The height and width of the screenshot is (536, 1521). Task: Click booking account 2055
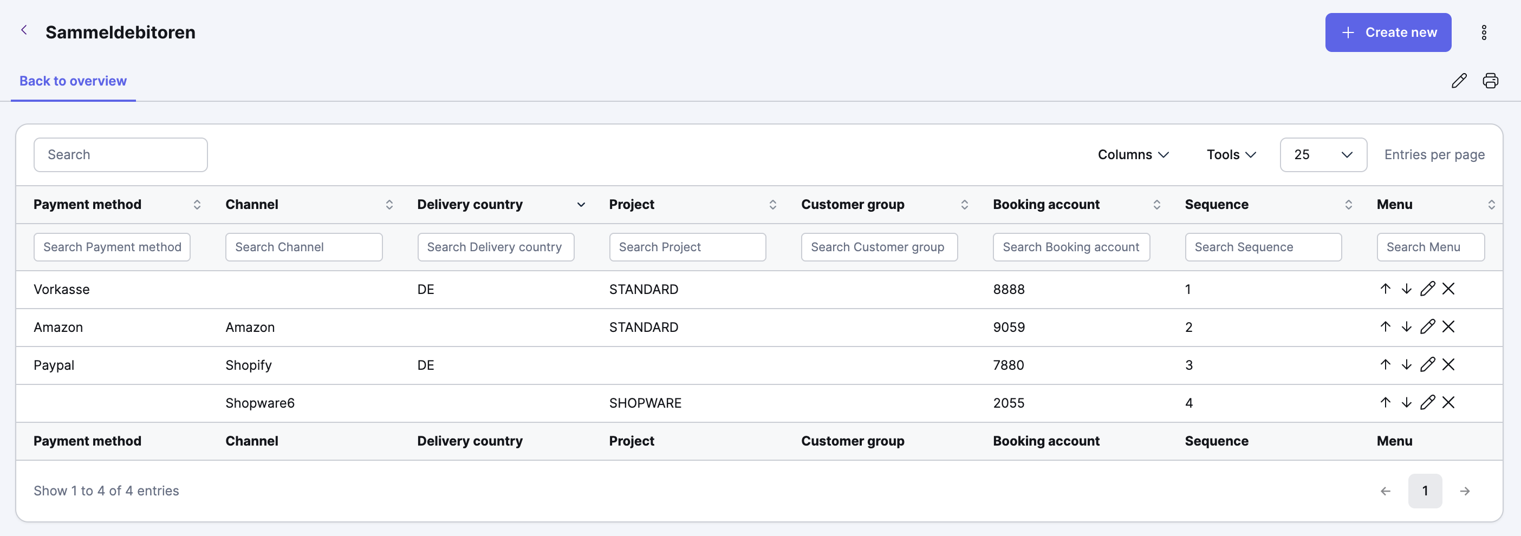click(1009, 403)
